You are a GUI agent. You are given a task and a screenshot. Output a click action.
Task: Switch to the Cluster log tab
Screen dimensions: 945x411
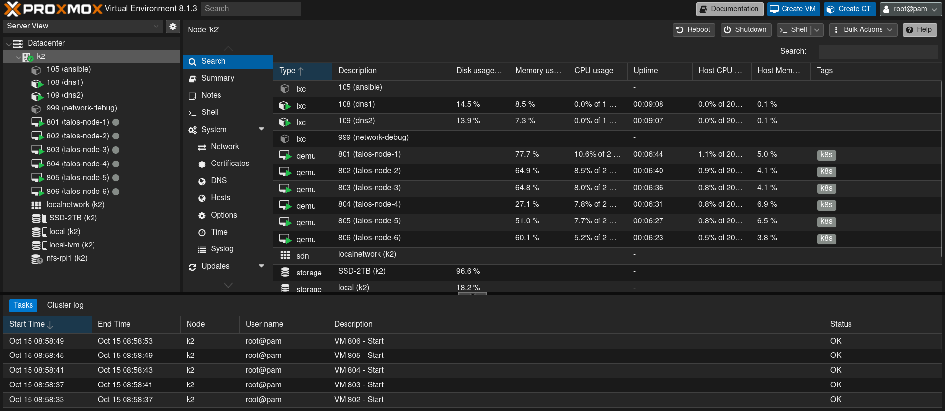(65, 305)
